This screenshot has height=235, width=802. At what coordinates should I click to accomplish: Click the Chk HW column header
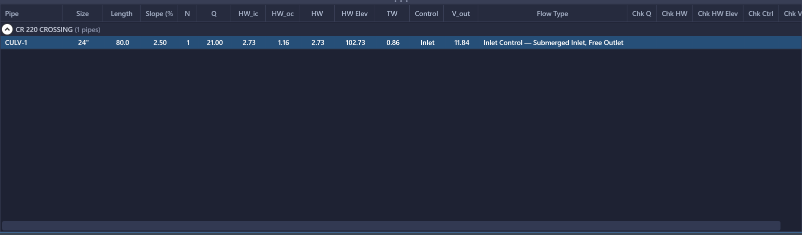point(674,13)
